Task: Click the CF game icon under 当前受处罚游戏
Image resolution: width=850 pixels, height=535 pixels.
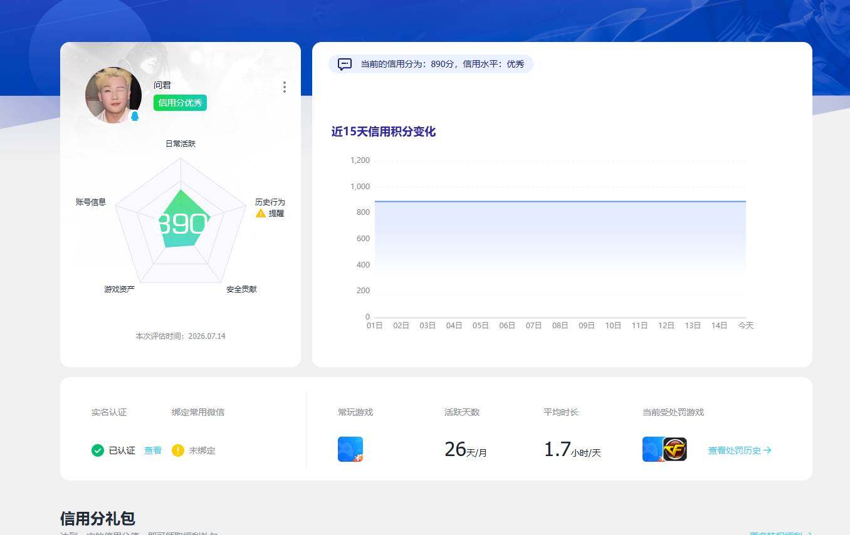Action: click(675, 449)
